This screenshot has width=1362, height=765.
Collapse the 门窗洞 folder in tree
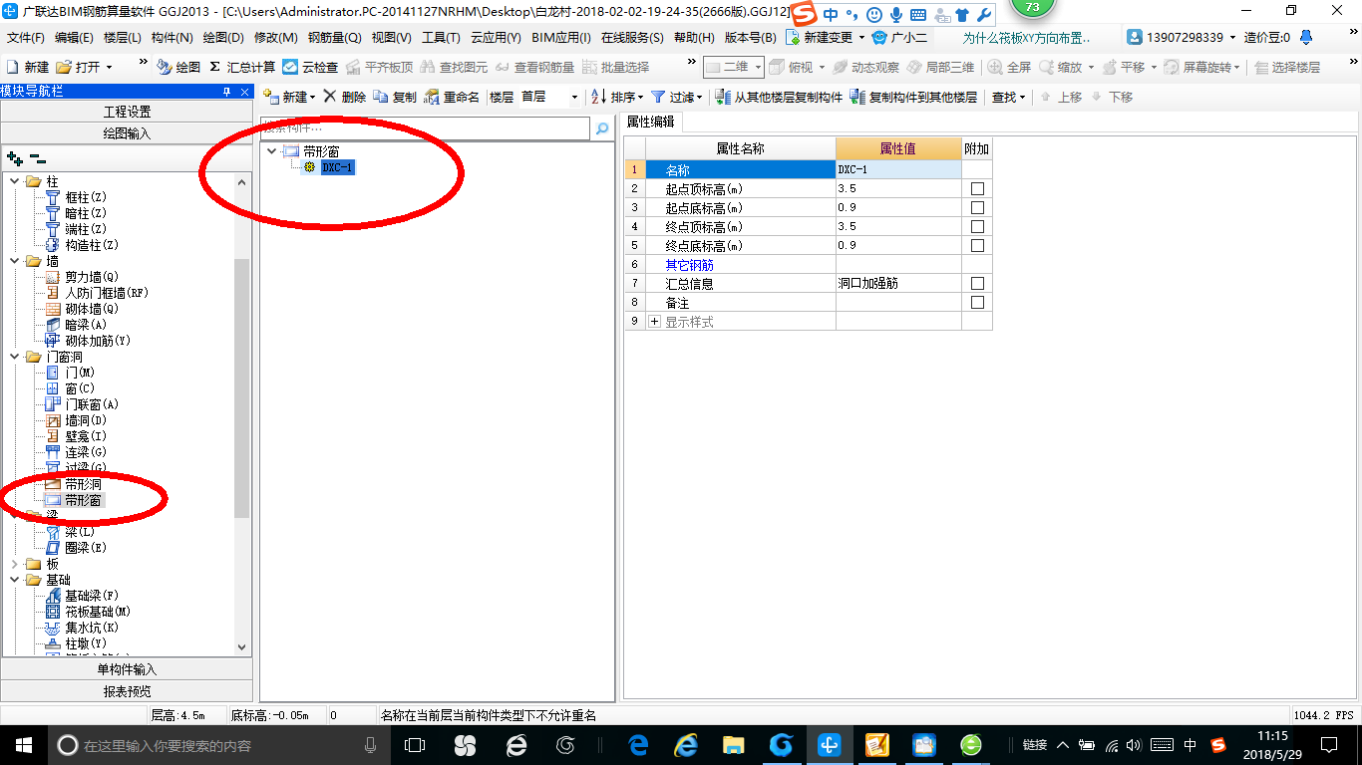click(14, 357)
